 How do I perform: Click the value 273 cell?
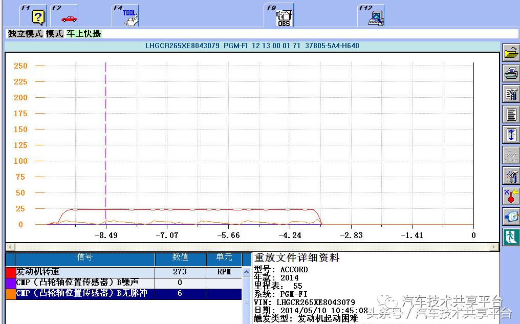(x=180, y=272)
